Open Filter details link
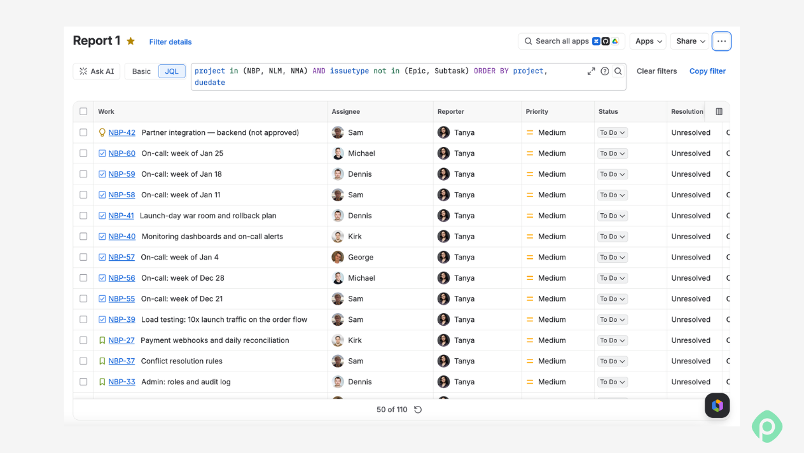The image size is (804, 453). click(x=170, y=42)
